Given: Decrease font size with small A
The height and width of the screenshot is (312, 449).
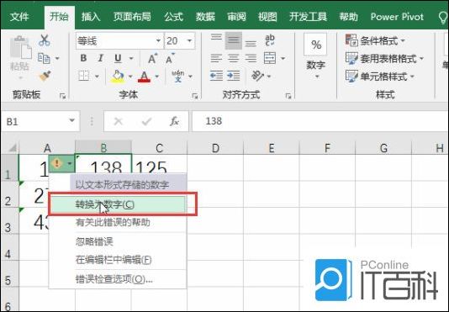Looking at the screenshot, I should click(170, 58).
